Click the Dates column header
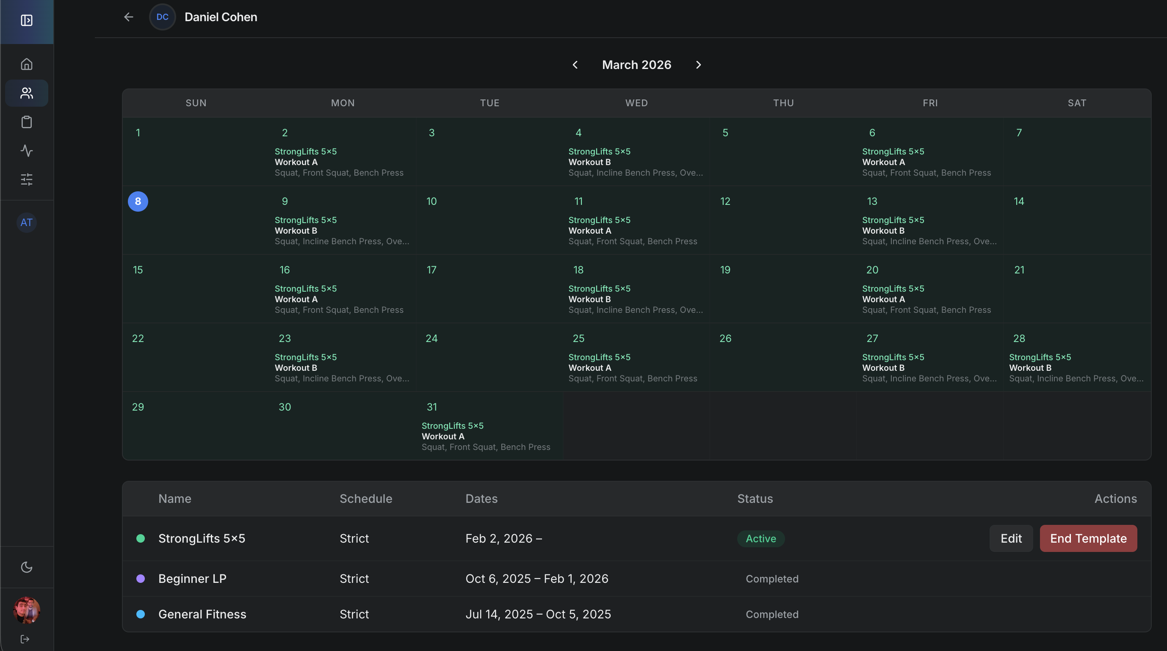The height and width of the screenshot is (651, 1167). 481,499
